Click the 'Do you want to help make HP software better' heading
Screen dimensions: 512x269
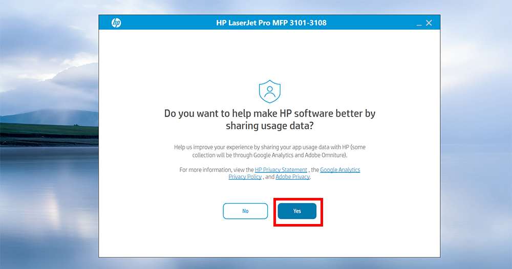coord(270,119)
